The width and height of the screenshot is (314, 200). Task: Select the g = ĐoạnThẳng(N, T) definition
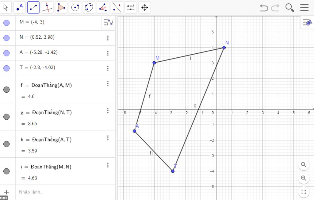[46, 113]
